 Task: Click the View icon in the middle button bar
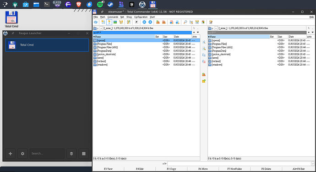204,42
